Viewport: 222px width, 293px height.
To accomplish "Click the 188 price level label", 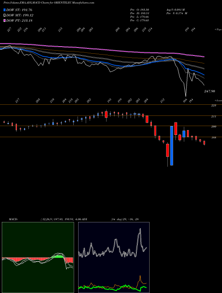I will [214, 138].
